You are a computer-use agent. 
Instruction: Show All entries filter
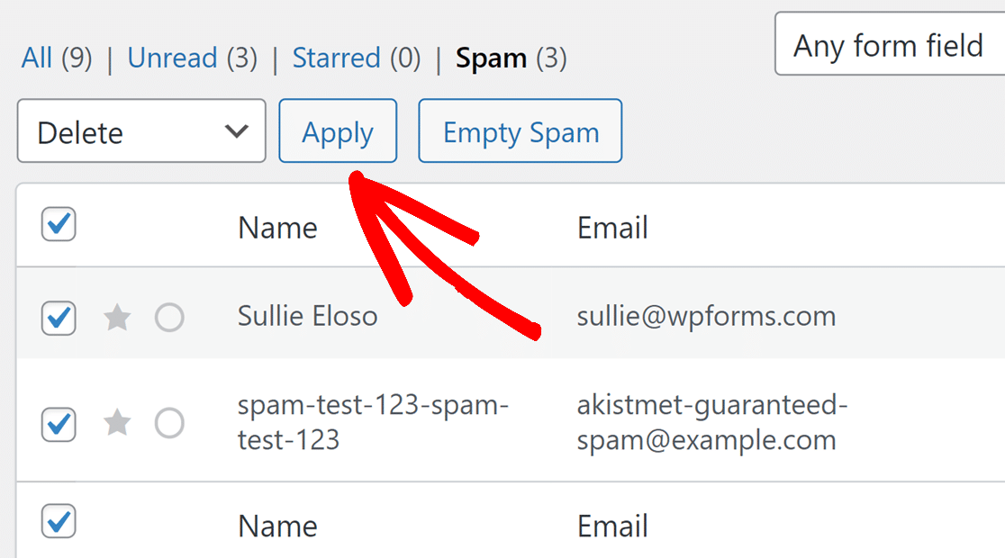click(37, 58)
